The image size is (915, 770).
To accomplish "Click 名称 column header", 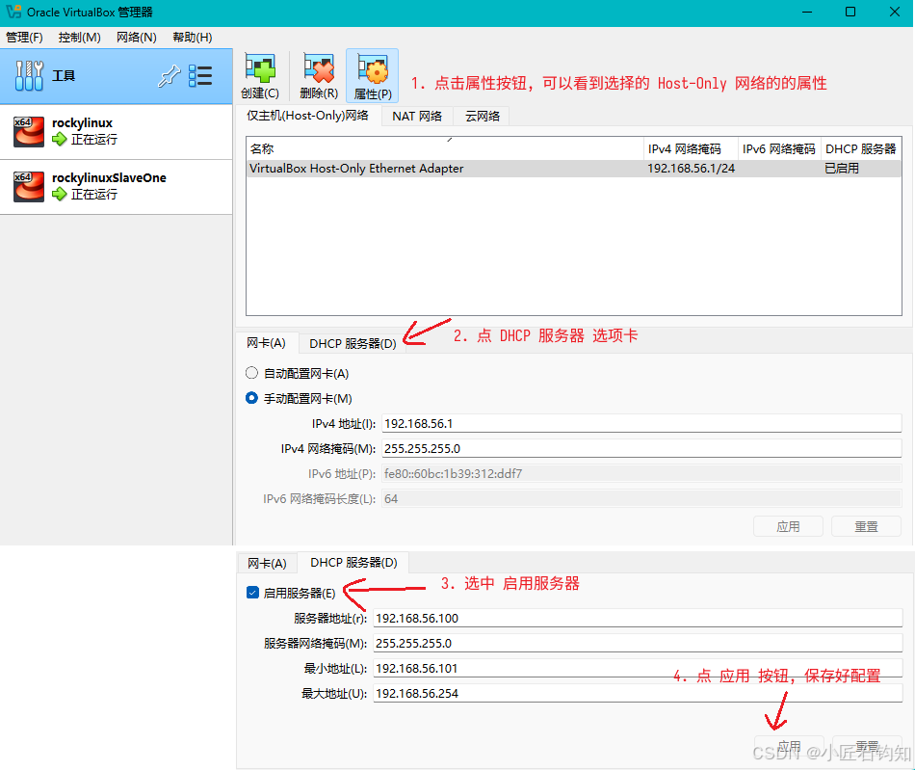I will (x=445, y=148).
